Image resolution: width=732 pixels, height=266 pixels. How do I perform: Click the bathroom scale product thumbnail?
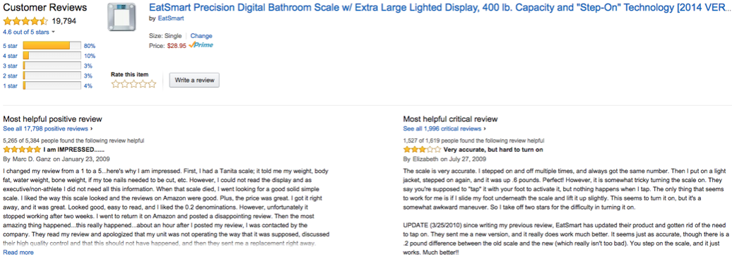pos(122,17)
